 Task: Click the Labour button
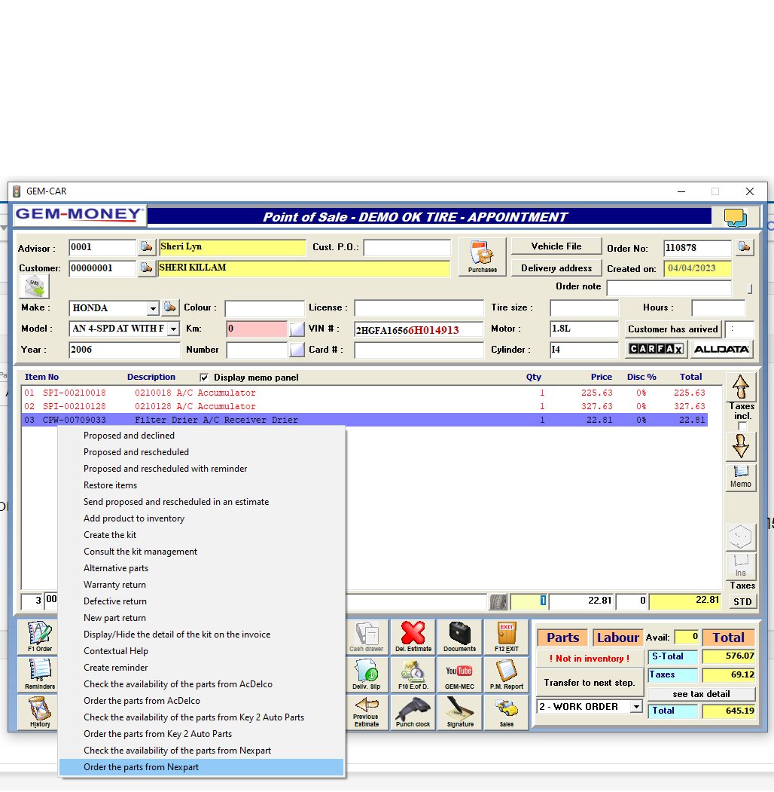click(x=617, y=638)
